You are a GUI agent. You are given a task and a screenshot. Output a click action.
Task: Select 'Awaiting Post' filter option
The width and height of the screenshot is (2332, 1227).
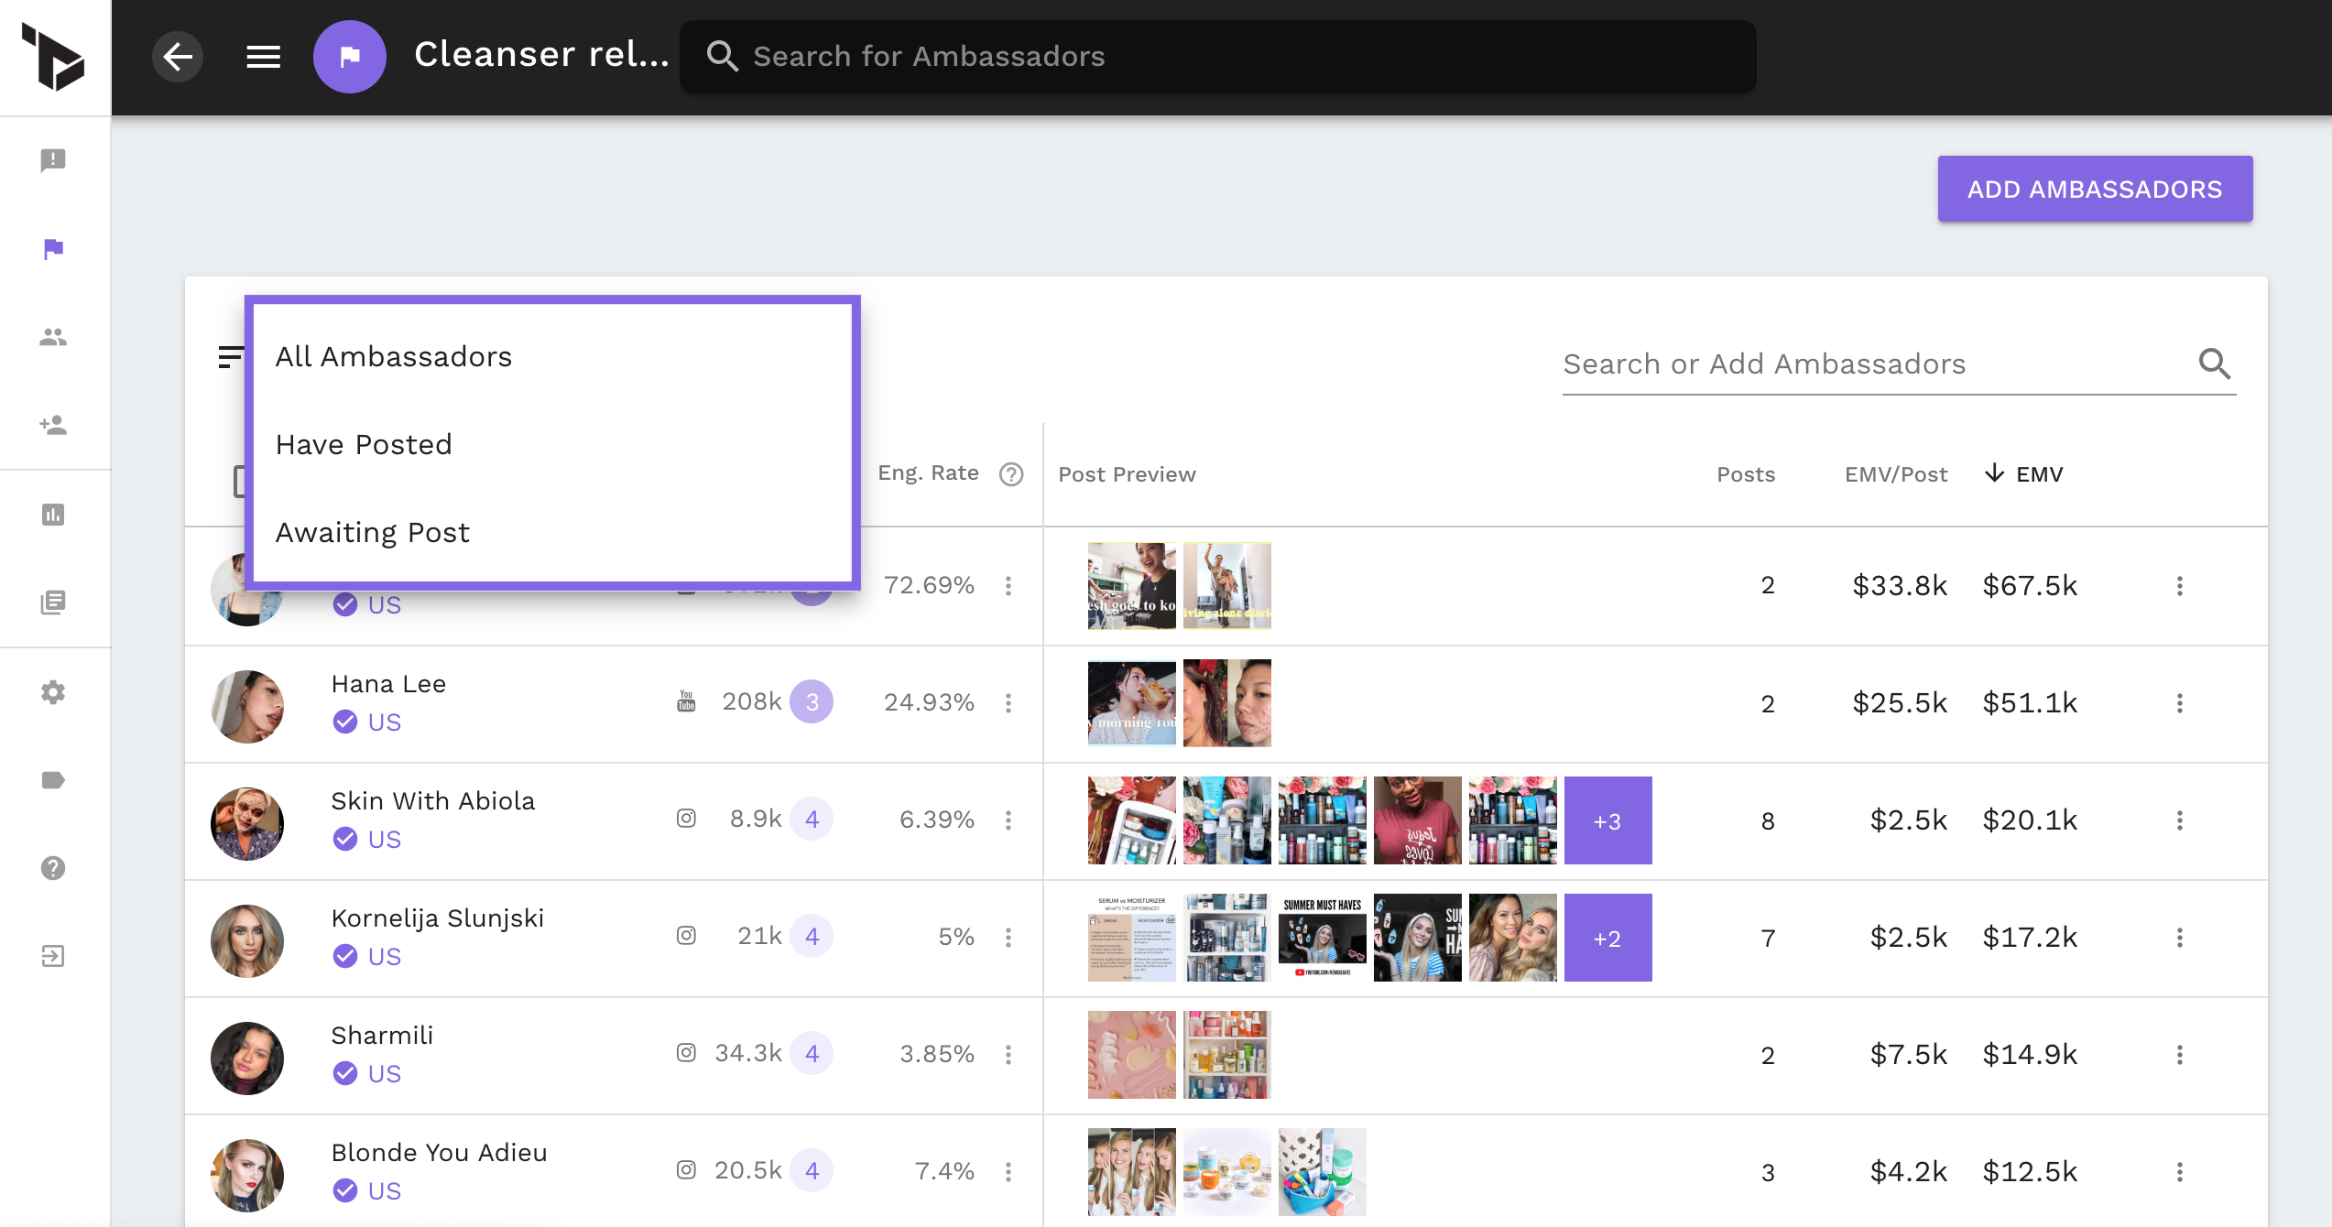(x=372, y=532)
